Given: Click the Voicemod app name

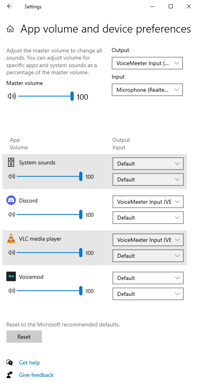Looking at the screenshot, I should click(x=31, y=277).
